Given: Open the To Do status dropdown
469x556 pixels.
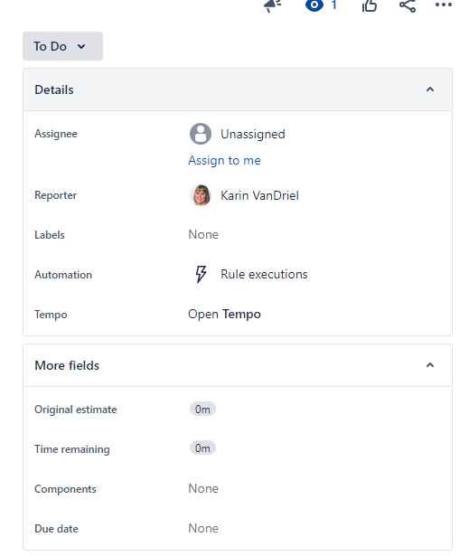Looking at the screenshot, I should coord(62,46).
